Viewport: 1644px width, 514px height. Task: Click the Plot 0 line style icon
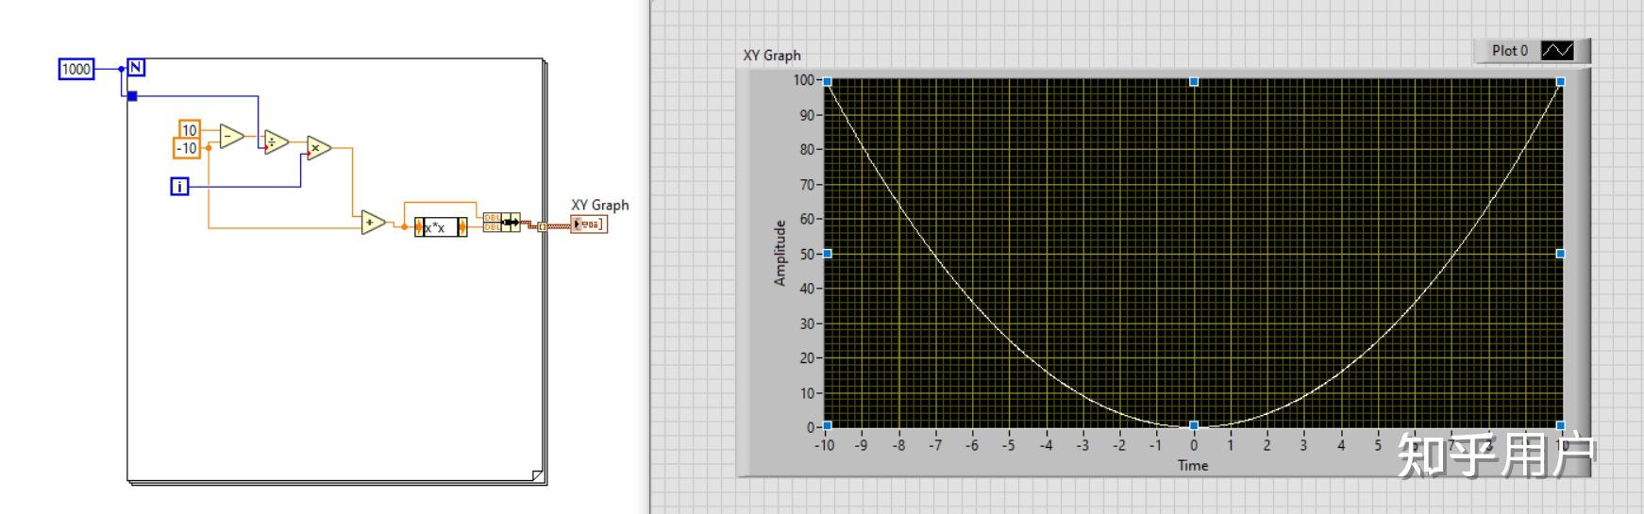(x=1557, y=51)
